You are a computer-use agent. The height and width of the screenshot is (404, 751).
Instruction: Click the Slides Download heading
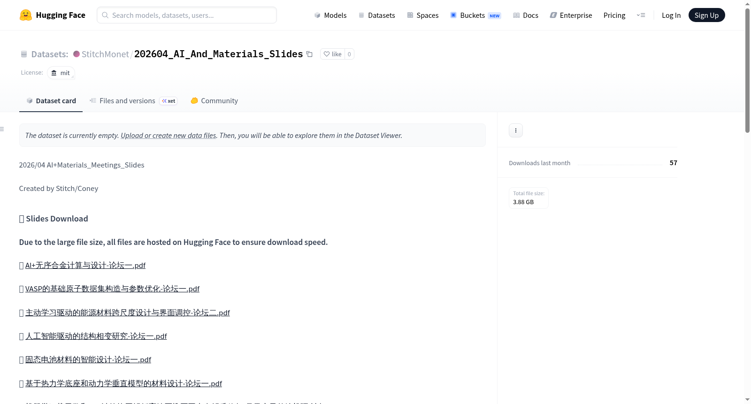point(54,219)
